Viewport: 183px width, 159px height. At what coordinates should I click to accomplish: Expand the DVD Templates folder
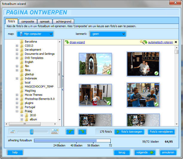[17, 58]
